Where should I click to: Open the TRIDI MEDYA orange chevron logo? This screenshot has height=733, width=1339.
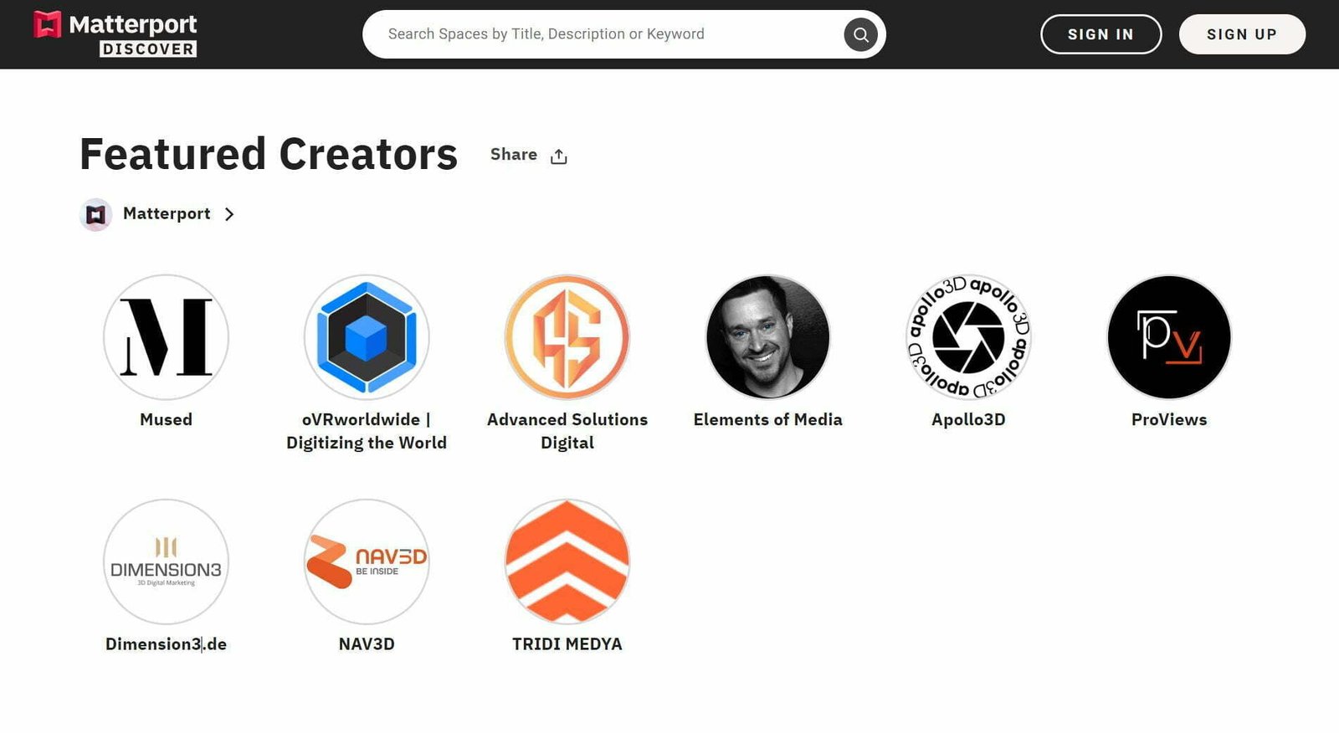[567, 561]
